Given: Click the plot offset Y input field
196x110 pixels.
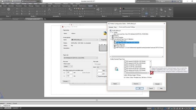Looking at the screenshot, I should coord(70,76).
